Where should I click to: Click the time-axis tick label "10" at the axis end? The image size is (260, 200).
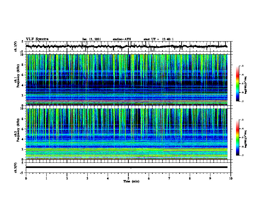231,178
